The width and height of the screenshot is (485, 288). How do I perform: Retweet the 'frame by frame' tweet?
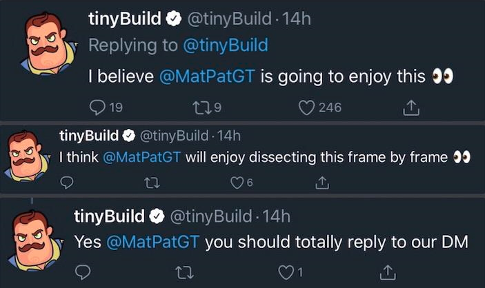point(148,183)
